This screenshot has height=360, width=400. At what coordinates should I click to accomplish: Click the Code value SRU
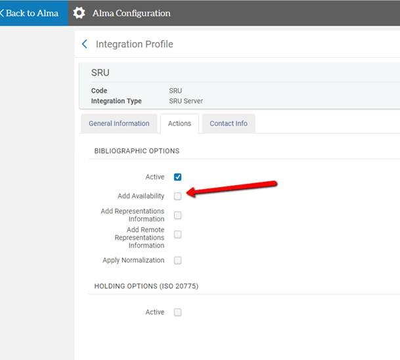click(175, 91)
